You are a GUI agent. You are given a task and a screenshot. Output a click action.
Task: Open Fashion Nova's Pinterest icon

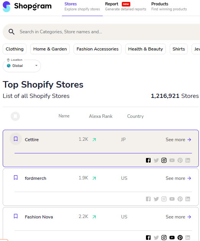click(x=180, y=238)
